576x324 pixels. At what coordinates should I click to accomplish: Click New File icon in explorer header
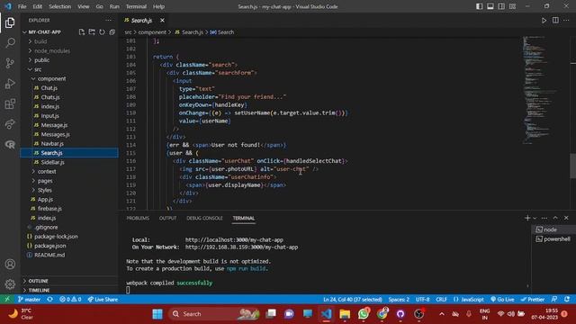[82, 32]
